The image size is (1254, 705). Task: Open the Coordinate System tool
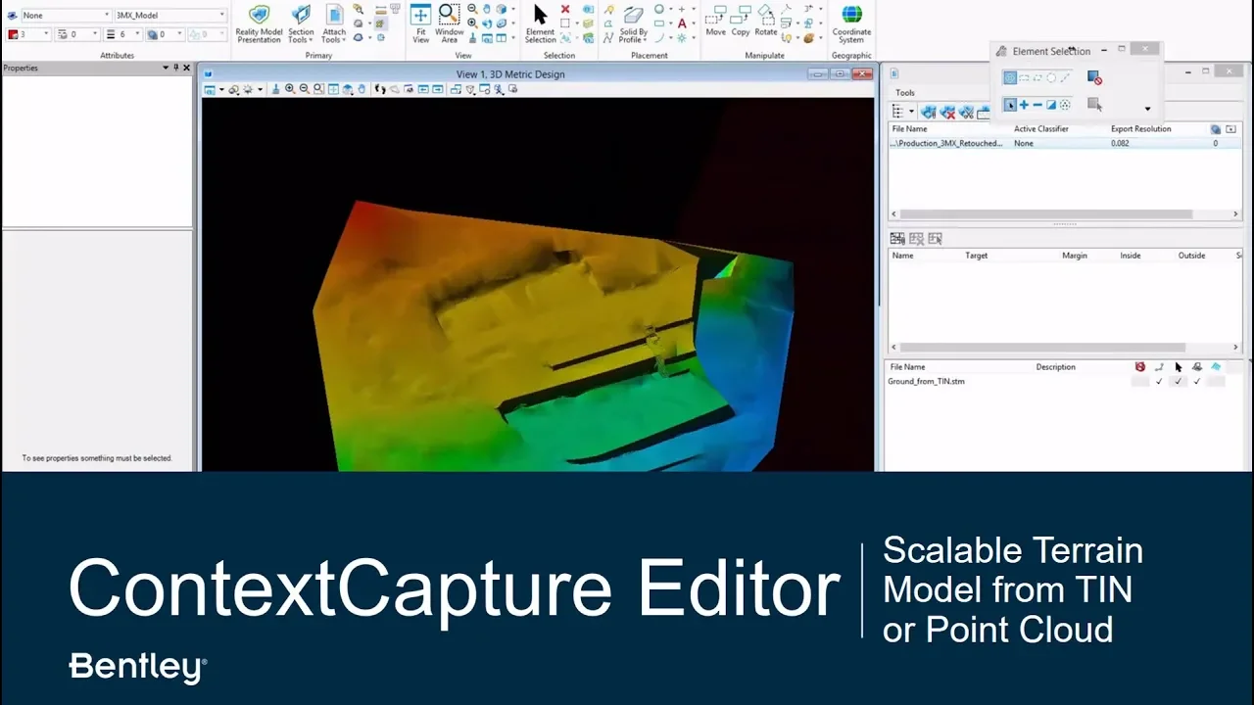[x=851, y=23]
